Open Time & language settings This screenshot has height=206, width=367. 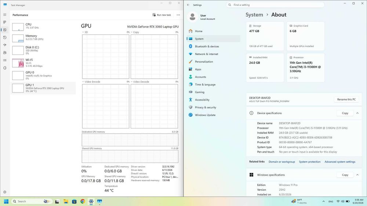214,85
